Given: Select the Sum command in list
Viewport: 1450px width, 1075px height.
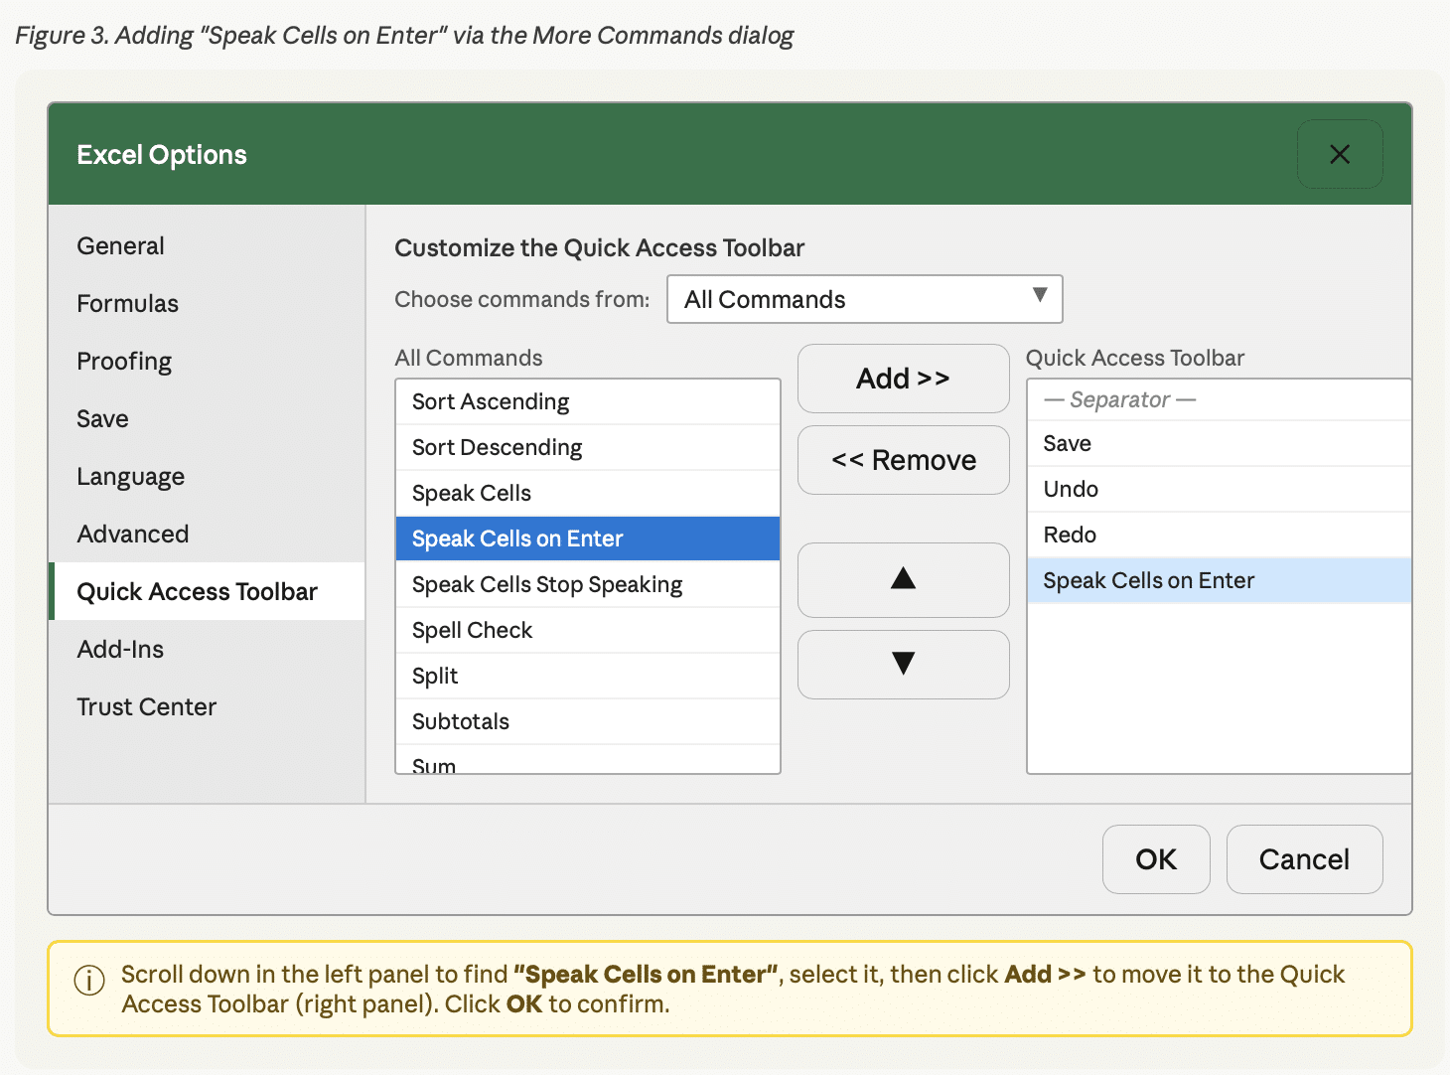Looking at the screenshot, I should [588, 760].
